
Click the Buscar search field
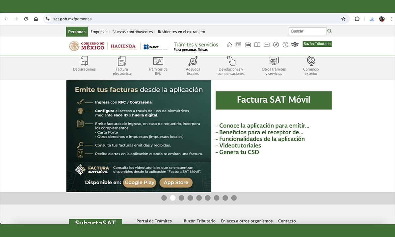tap(307, 31)
